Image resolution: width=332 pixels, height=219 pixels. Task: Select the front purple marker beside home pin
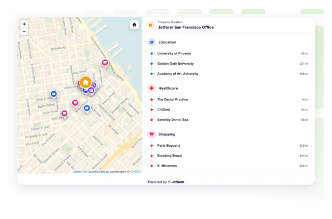[91, 91]
